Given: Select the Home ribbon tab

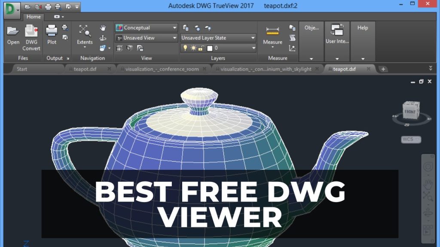Looking at the screenshot, I should [x=34, y=17].
